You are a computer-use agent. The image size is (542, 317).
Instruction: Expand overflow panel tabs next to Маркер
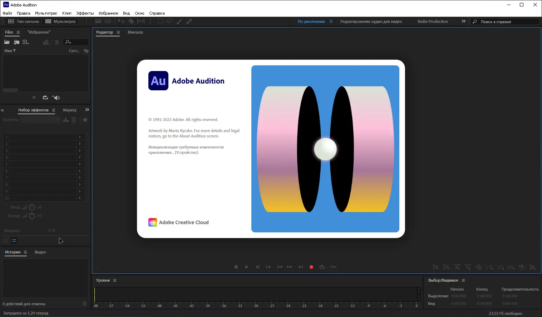[x=87, y=110]
